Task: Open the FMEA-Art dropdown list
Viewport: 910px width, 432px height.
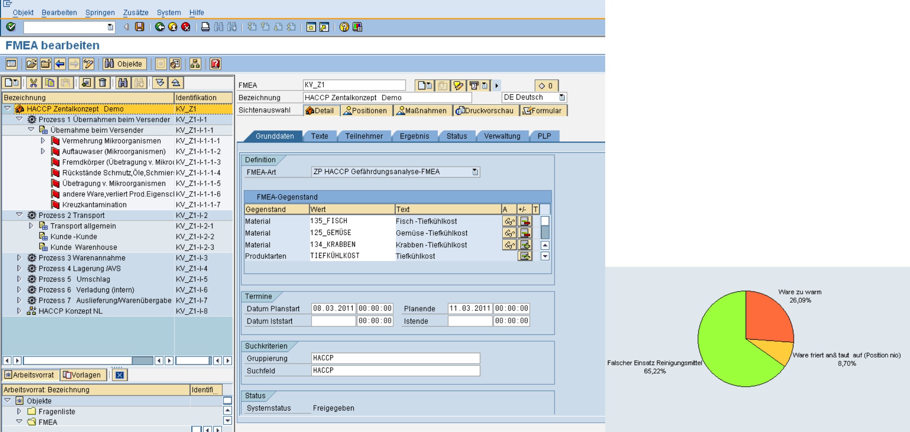Action: [x=475, y=172]
